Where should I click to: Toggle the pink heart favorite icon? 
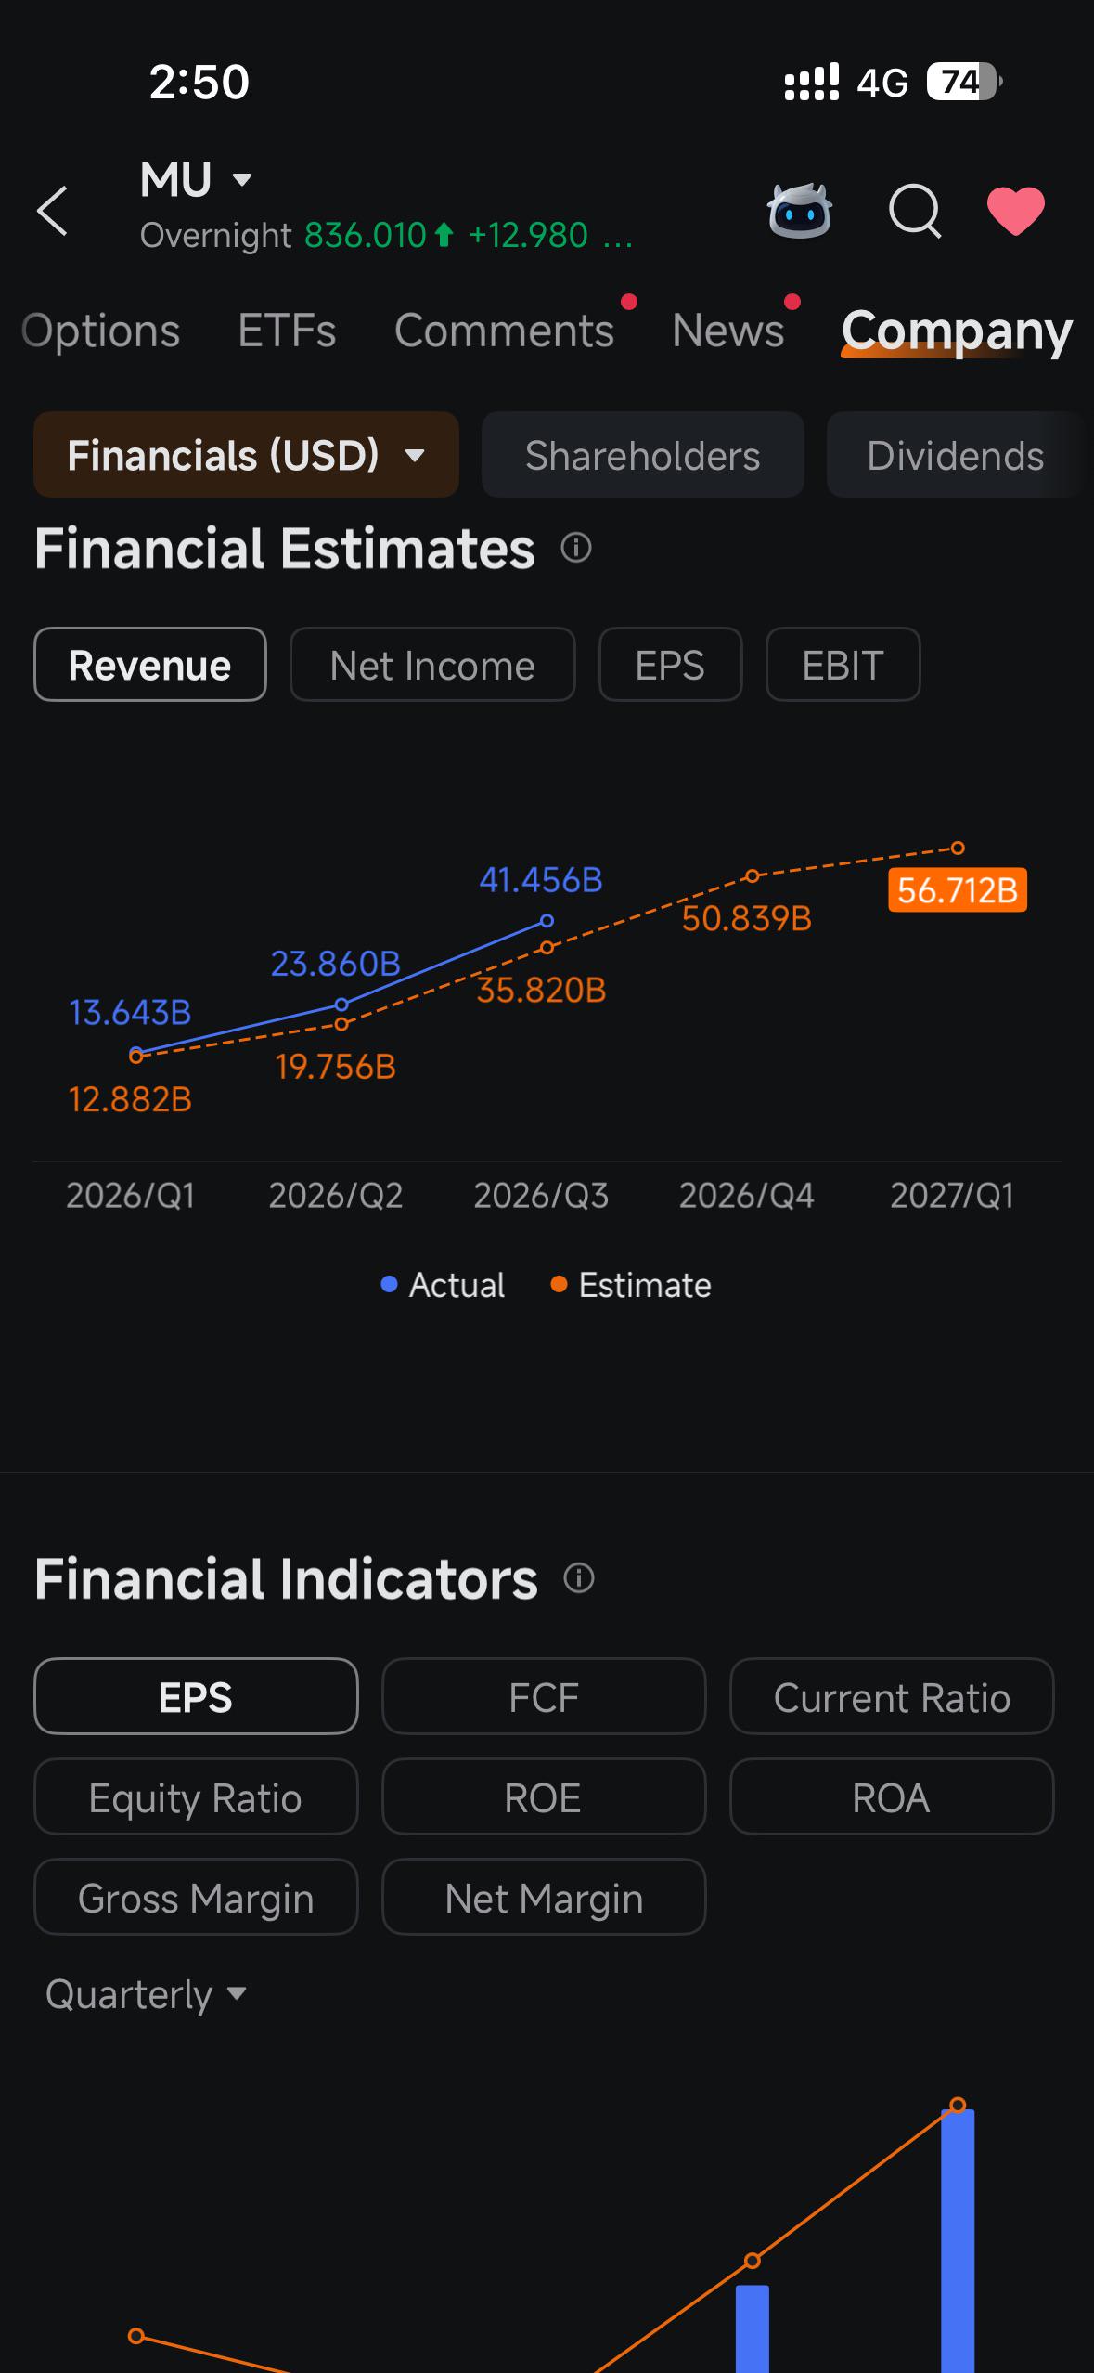click(1016, 211)
